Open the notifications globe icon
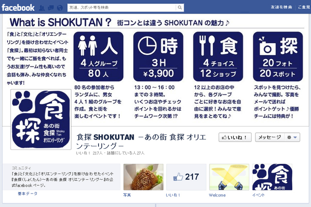 (x=60, y=8)
